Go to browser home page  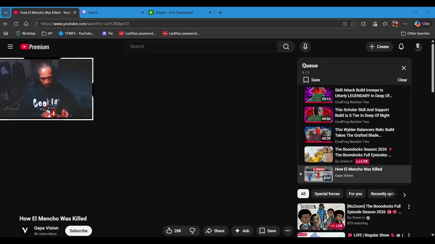[x=26, y=24]
